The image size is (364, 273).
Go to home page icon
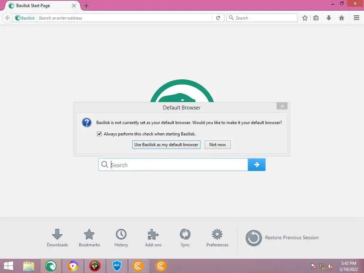click(342, 18)
